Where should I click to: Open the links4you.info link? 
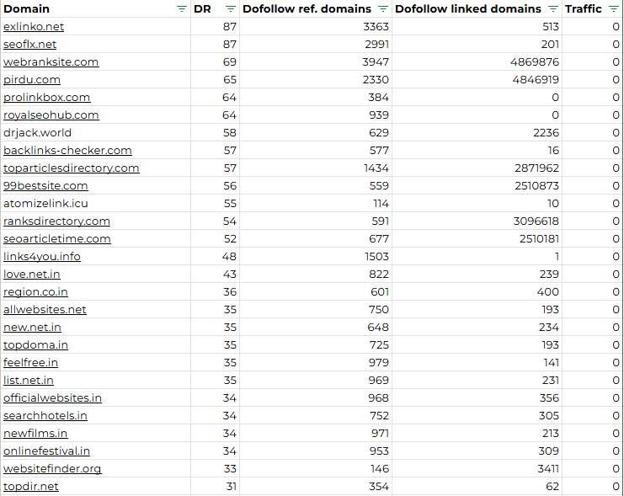point(42,256)
